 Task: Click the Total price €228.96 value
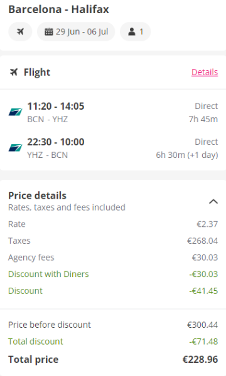point(200,359)
